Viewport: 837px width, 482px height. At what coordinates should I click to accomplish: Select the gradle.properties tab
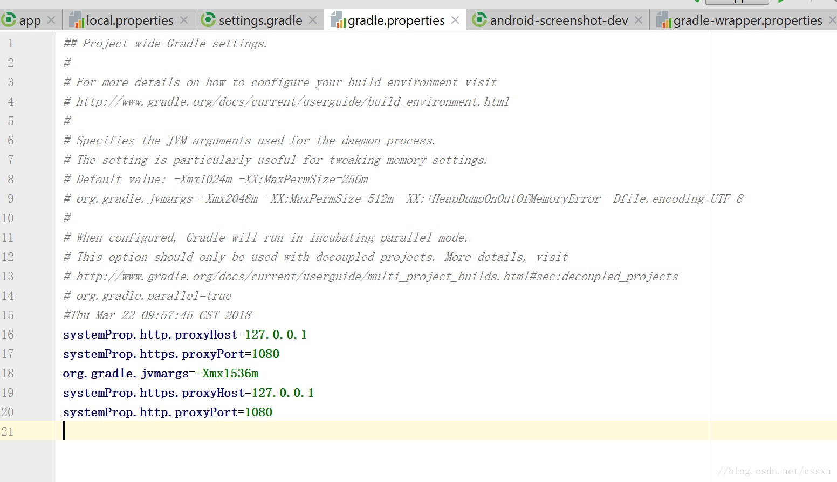(396, 20)
